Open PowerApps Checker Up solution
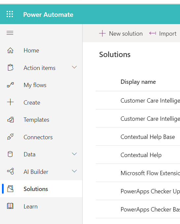Viewport: 180px width, 224px height. click(x=150, y=191)
